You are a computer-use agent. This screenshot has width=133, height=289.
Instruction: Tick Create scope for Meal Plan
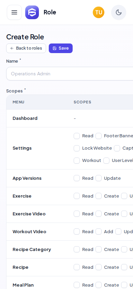(x=99, y=285)
